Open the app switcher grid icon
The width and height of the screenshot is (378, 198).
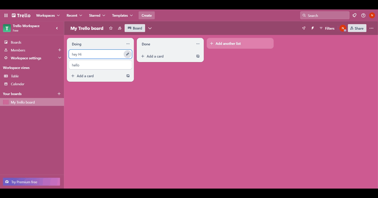pos(6,15)
